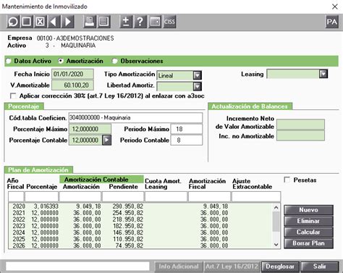Open the list report toolbar icon

(x=103, y=22)
